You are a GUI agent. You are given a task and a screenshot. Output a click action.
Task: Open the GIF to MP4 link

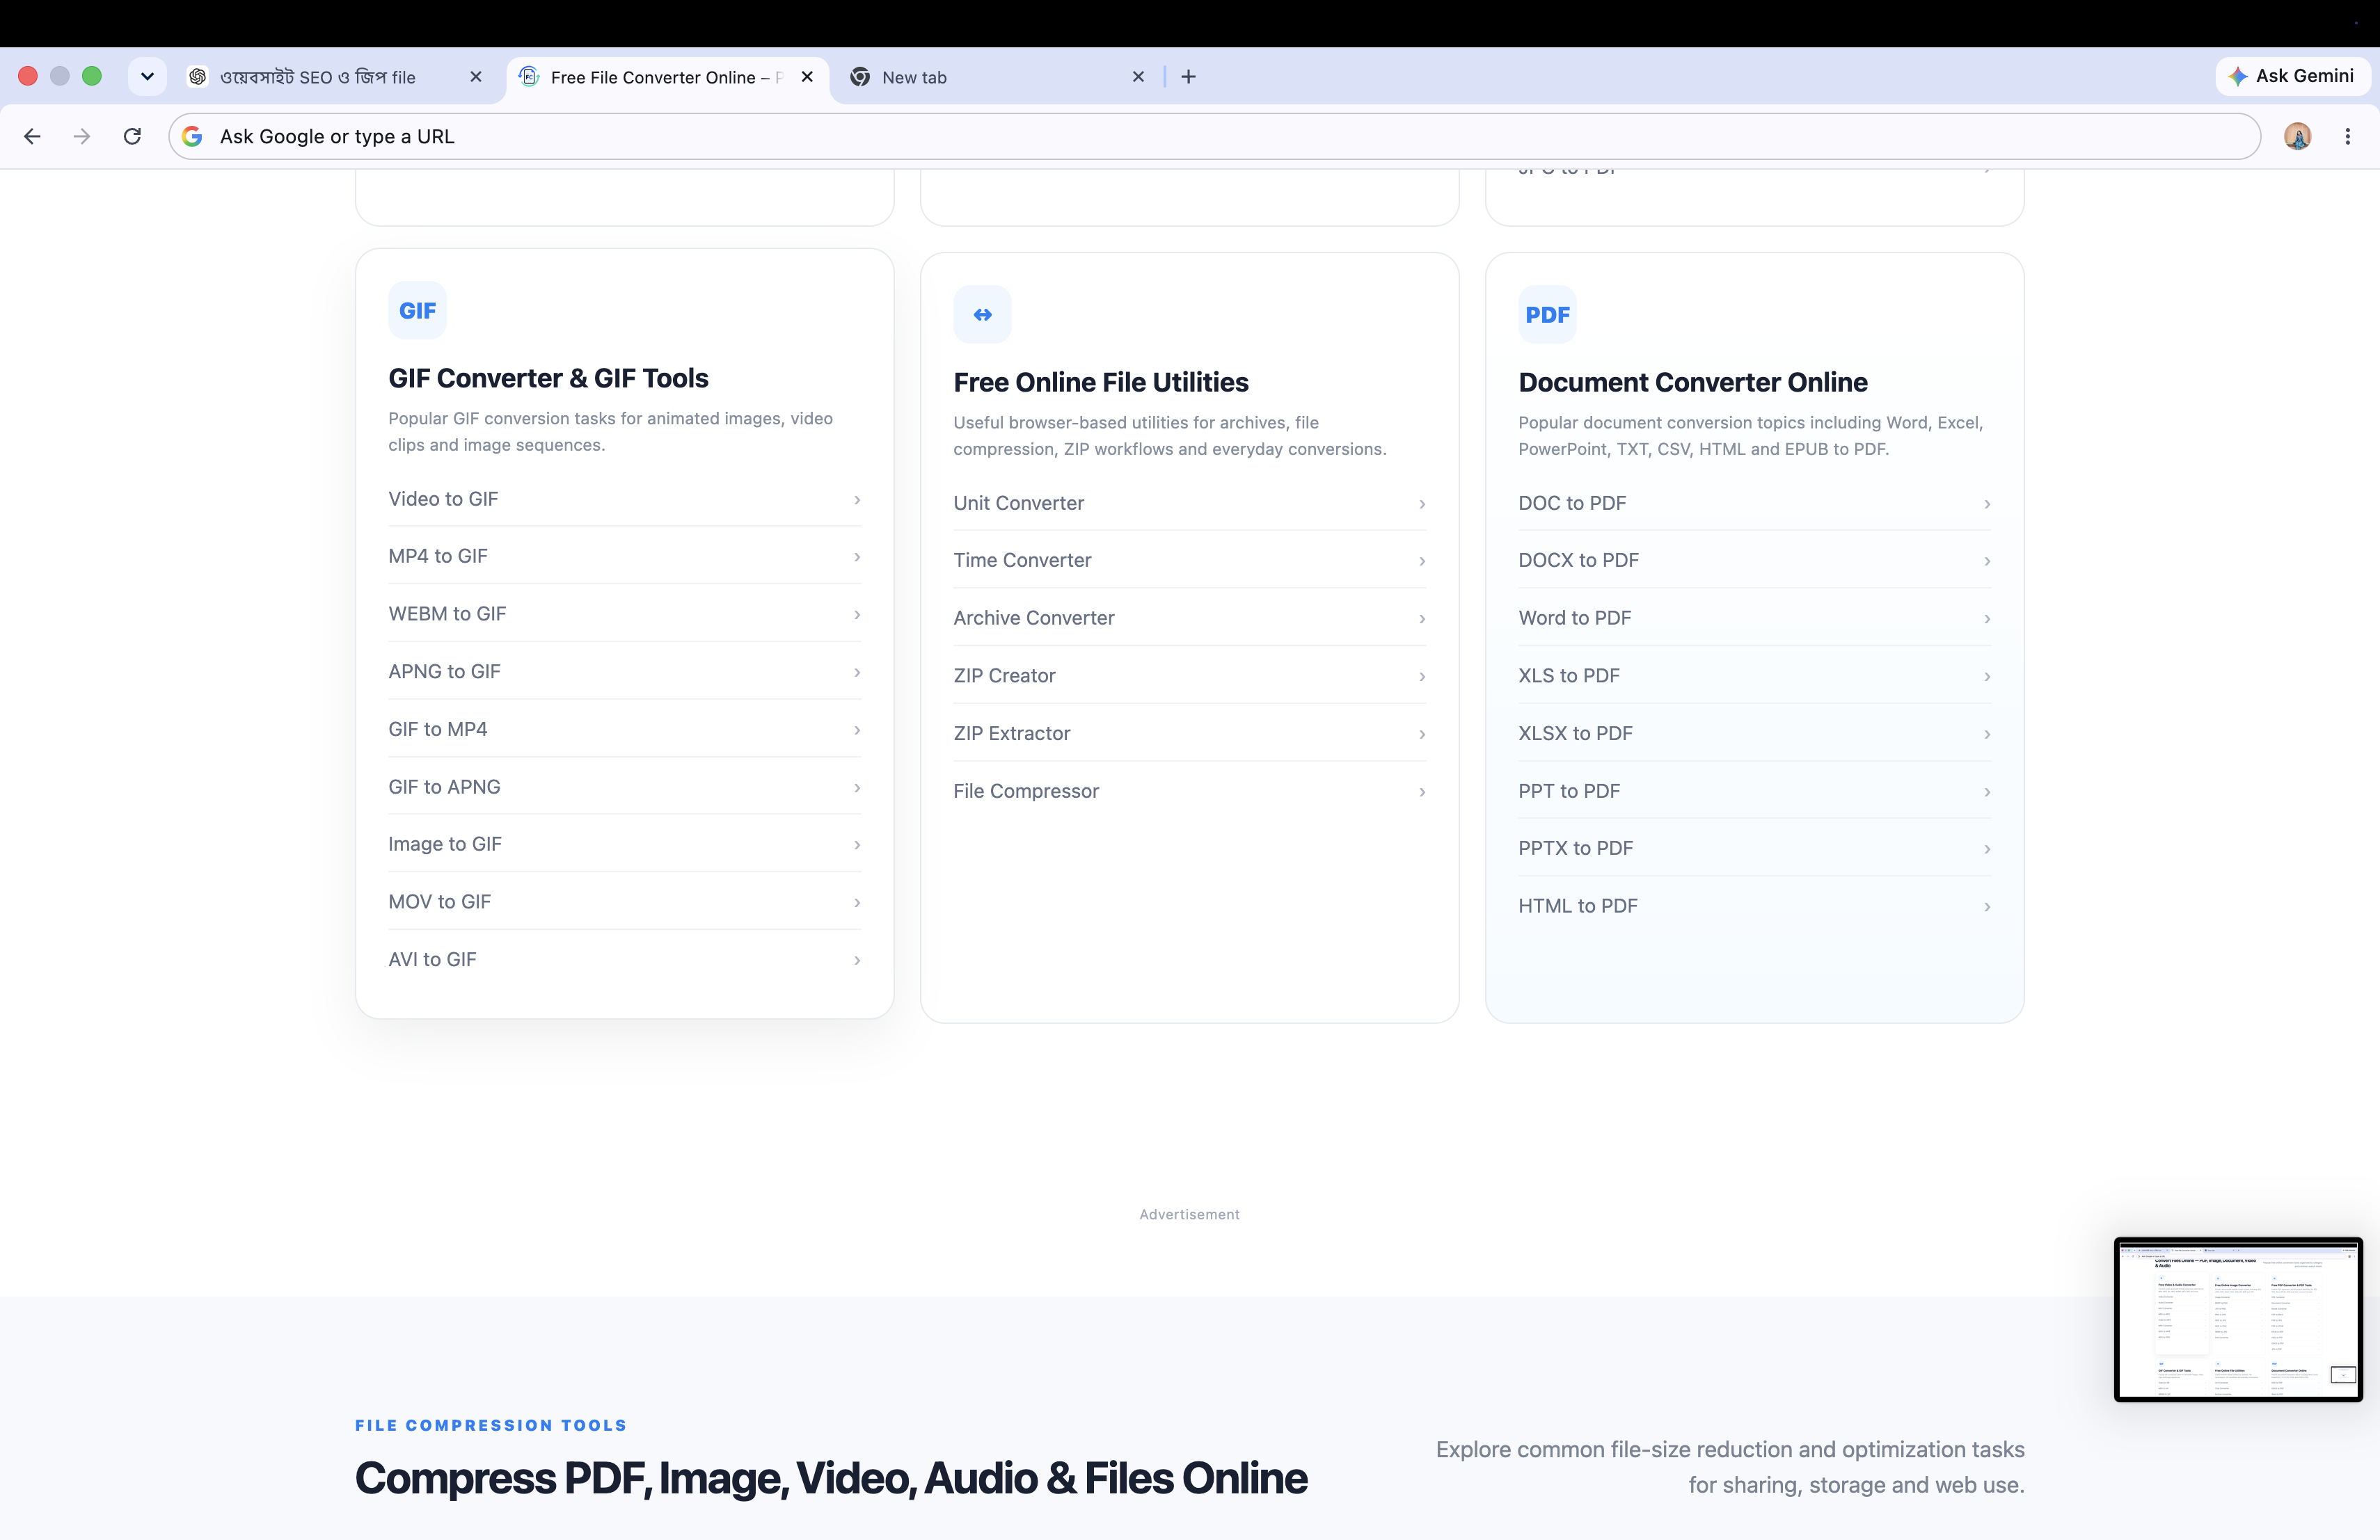pyautogui.click(x=624, y=730)
